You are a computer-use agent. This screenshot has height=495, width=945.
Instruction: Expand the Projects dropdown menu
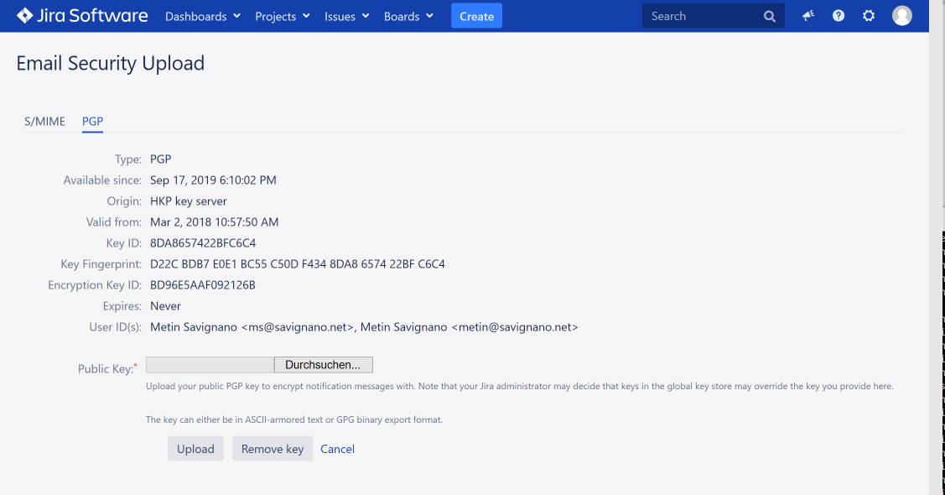(x=283, y=16)
